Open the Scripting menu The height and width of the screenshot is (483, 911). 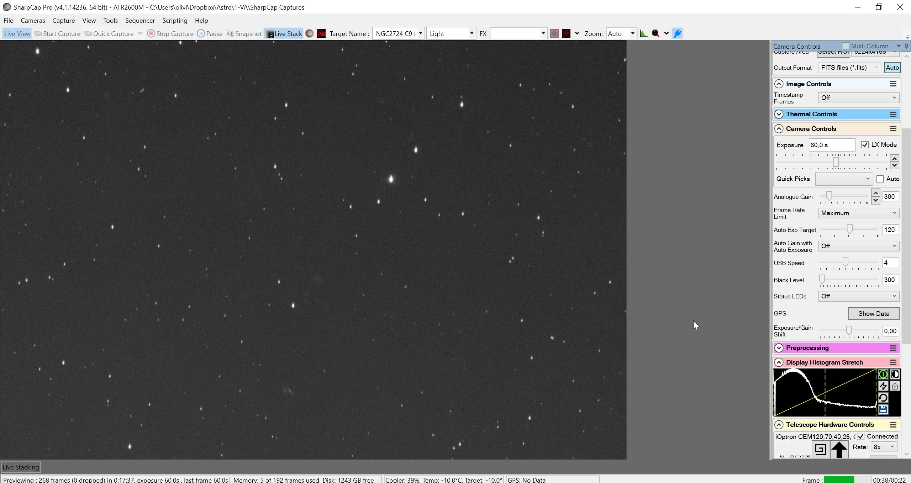[x=175, y=21]
